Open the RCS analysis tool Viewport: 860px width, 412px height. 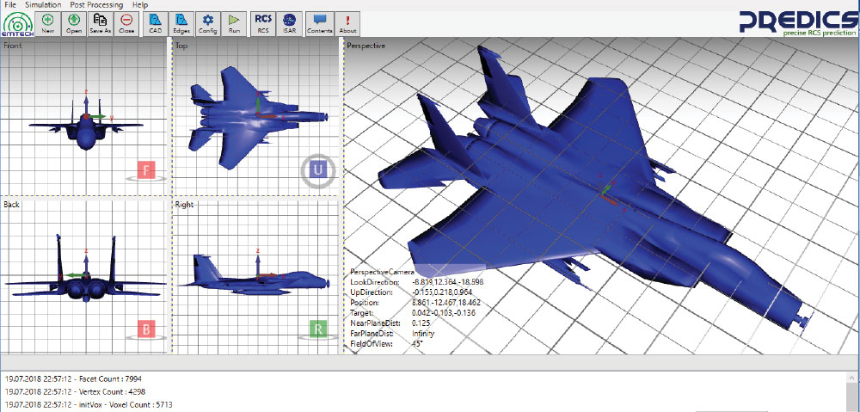[x=263, y=22]
